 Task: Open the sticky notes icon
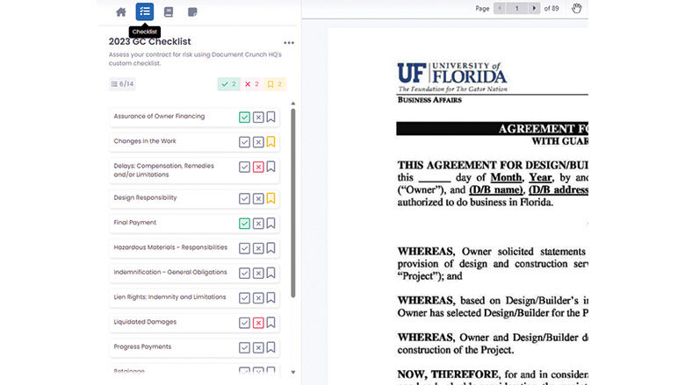pyautogui.click(x=192, y=11)
